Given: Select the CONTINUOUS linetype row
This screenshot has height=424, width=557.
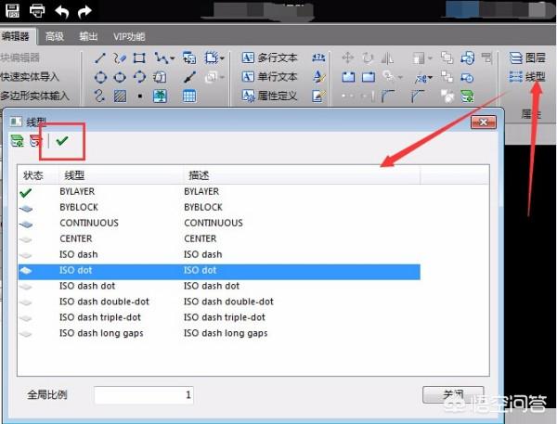Looking at the screenshot, I should click(x=89, y=223).
